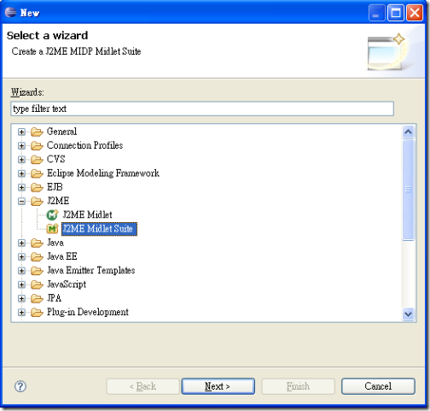Click the Plug-in Development folder icon
430x411 pixels.
(x=37, y=312)
